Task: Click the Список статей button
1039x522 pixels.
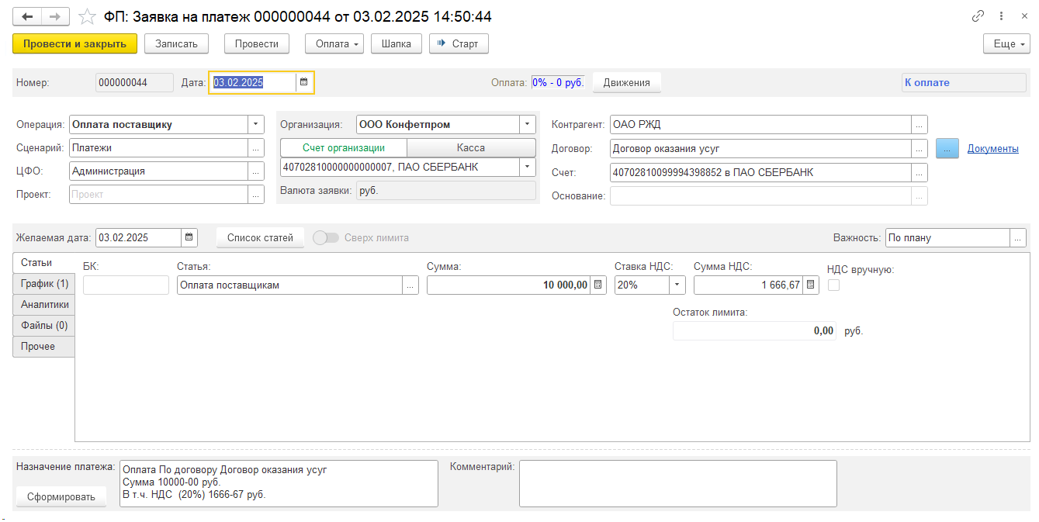Action: [x=260, y=238]
